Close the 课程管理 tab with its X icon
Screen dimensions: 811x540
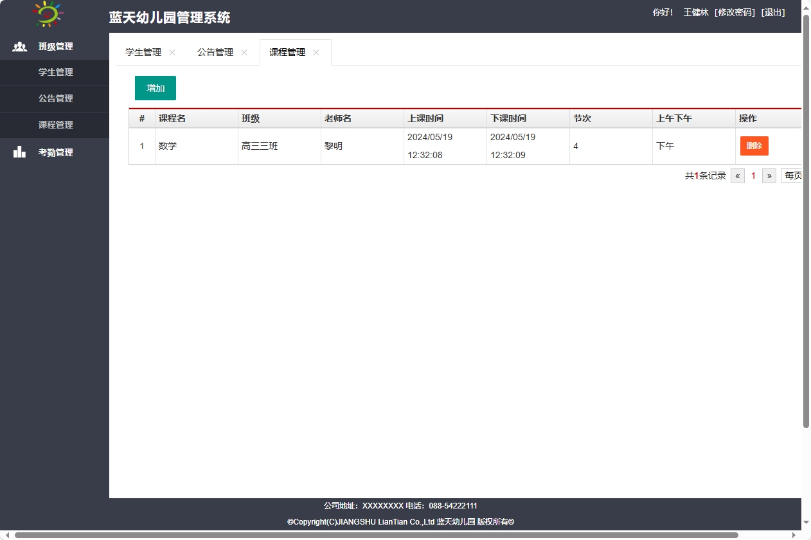point(316,53)
